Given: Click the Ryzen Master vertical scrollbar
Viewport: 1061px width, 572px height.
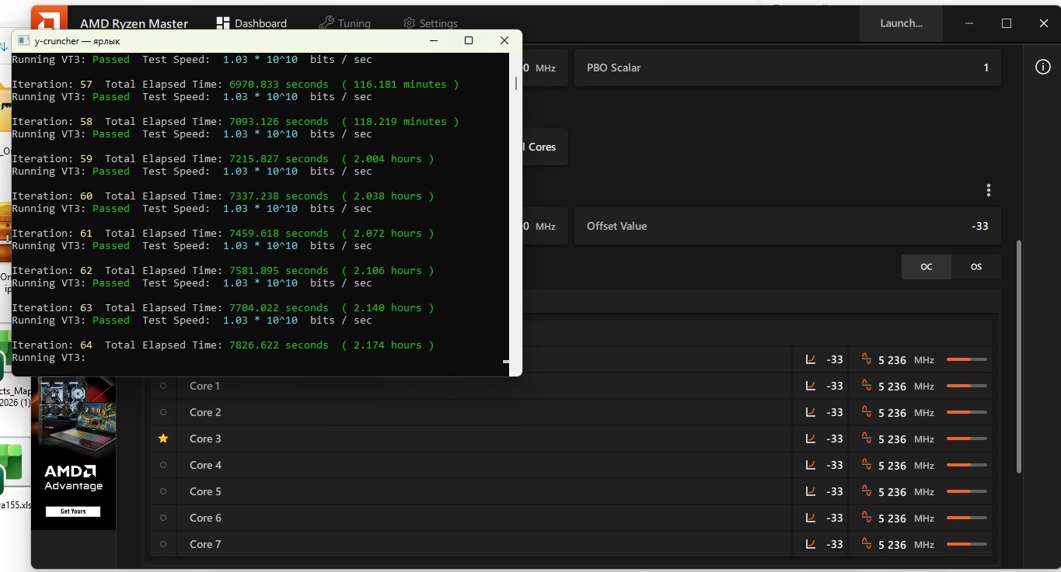Looking at the screenshot, I should pyautogui.click(x=1019, y=357).
